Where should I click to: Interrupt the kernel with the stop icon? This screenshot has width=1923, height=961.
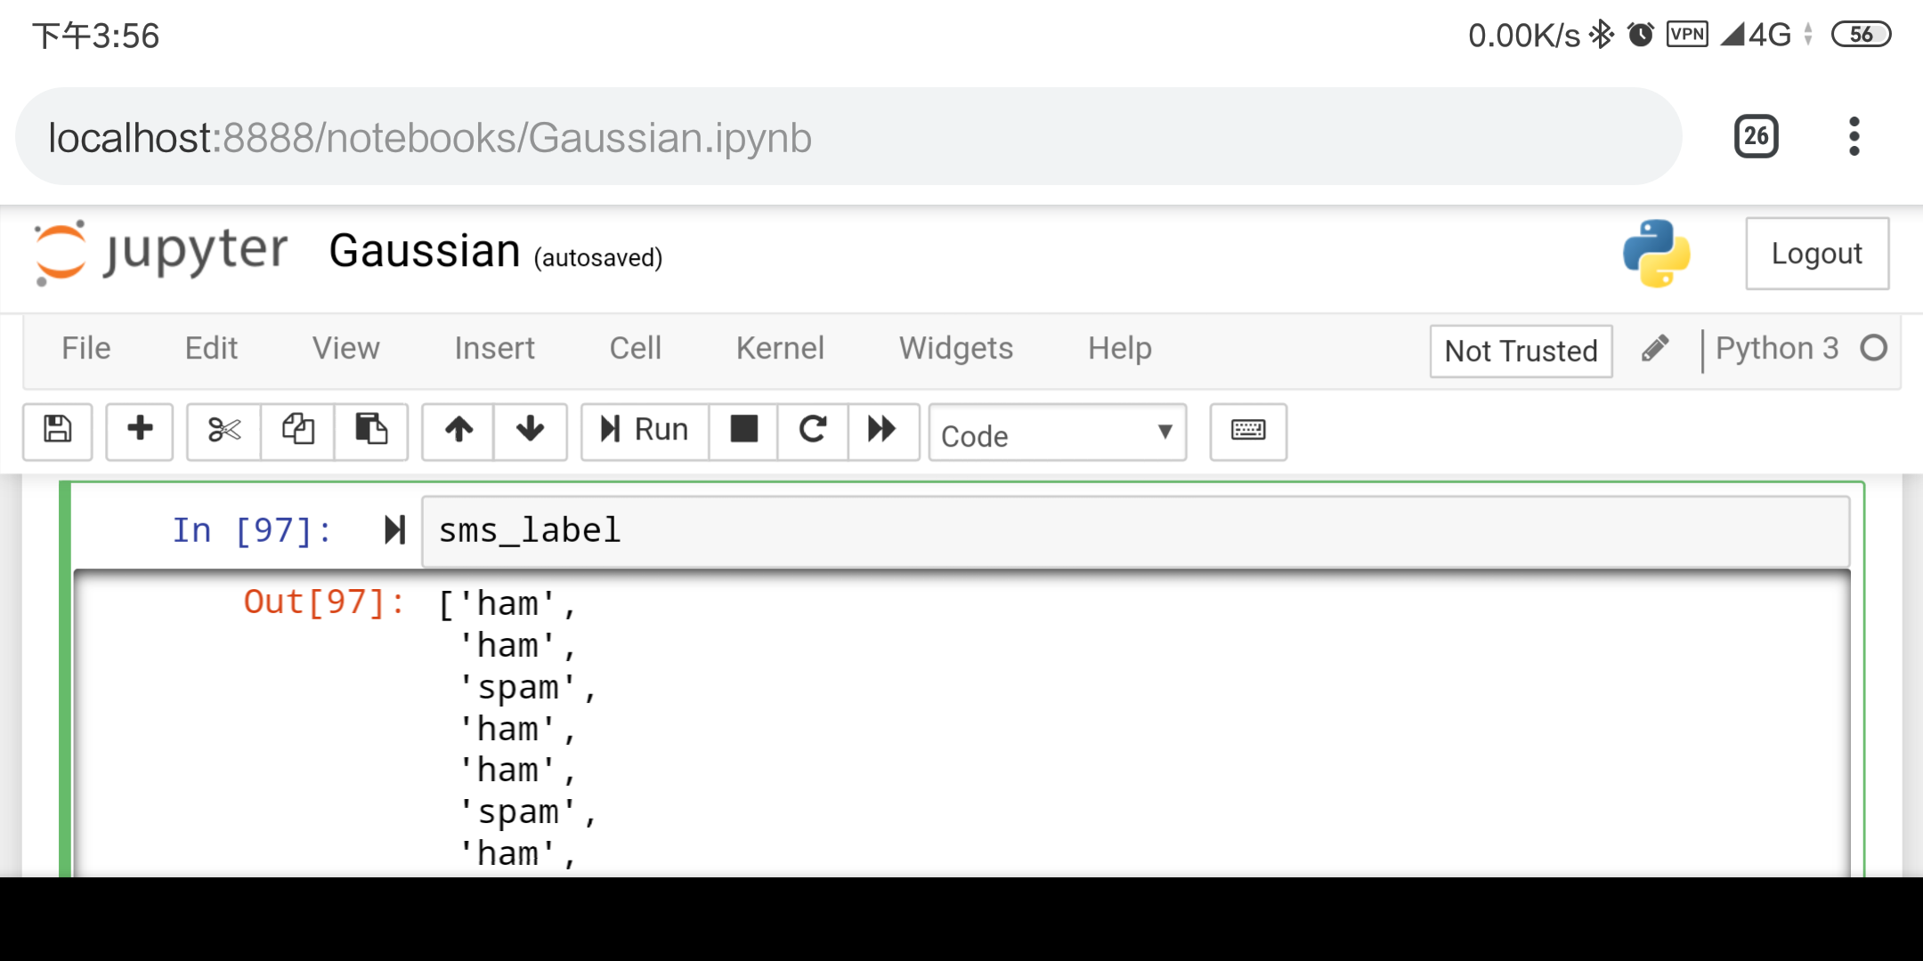click(743, 431)
